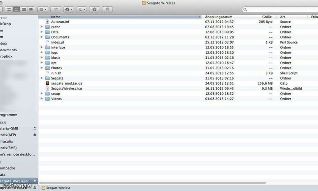Select the file name seagate_mod.tar.gz
The width and height of the screenshot is (318, 191).
(x=67, y=83)
